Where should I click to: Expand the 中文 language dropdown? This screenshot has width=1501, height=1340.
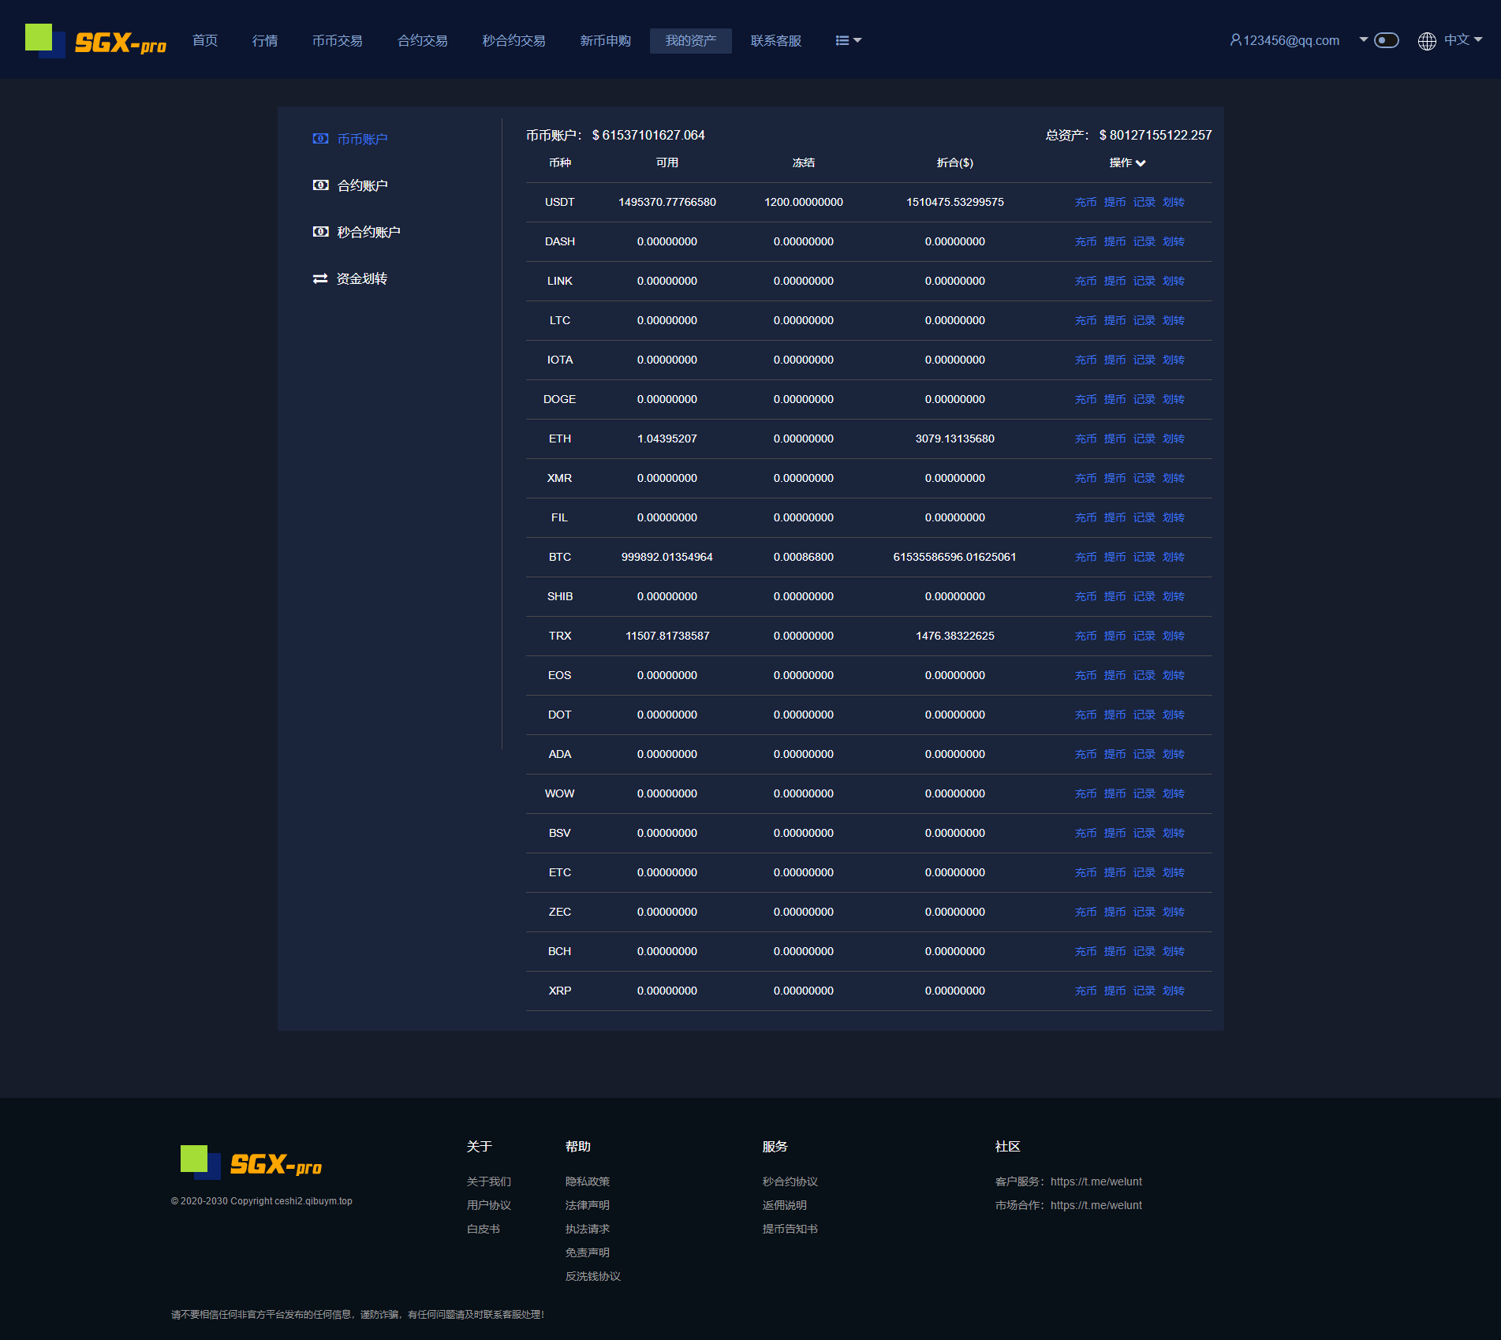[1463, 40]
